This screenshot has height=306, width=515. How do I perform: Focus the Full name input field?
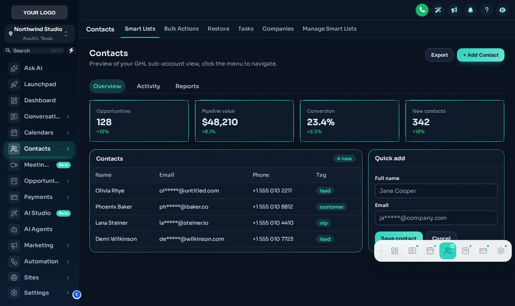[436, 191]
